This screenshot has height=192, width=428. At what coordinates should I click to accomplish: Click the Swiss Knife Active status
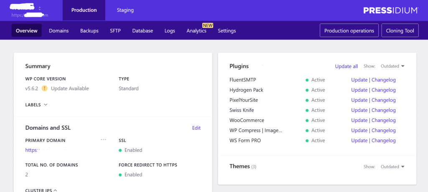pos(315,110)
